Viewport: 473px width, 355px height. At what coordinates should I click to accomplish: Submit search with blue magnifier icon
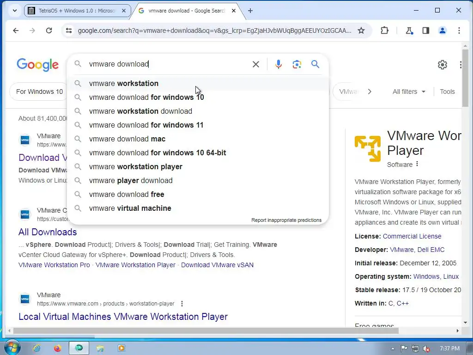point(315,64)
